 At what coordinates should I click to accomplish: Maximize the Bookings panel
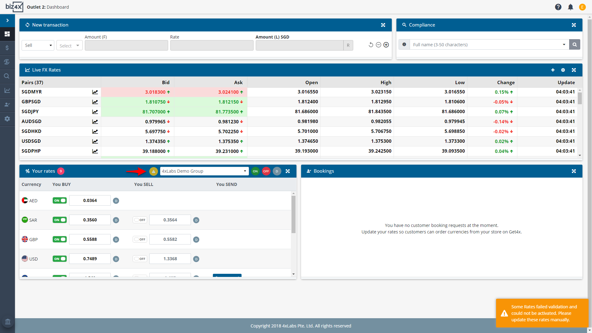574,171
